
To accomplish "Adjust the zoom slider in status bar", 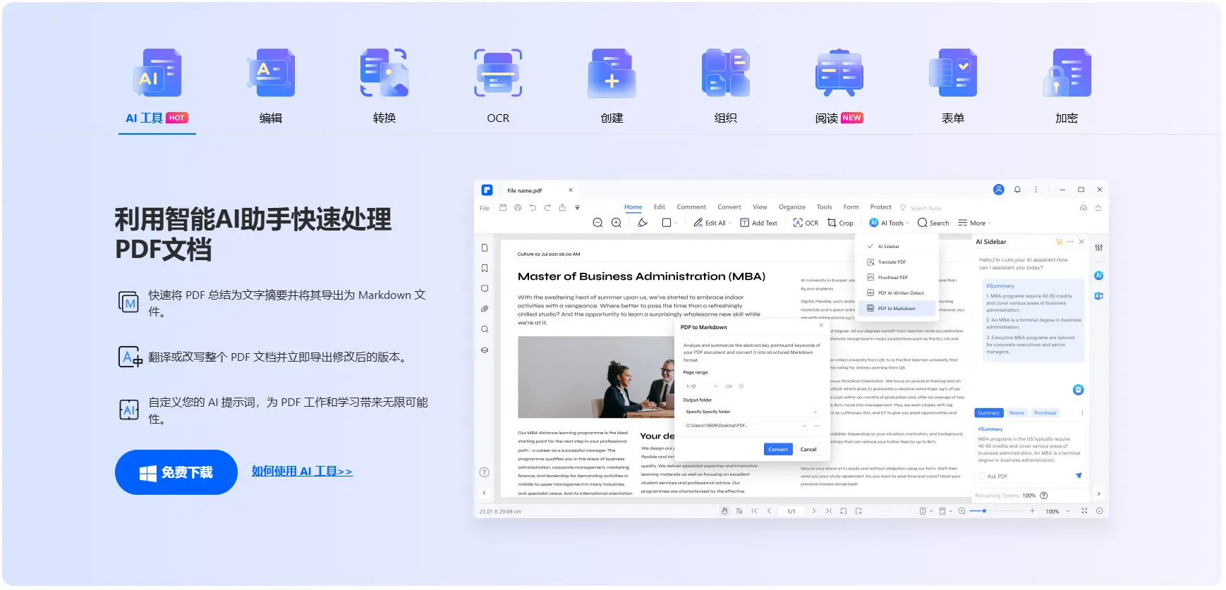I will coord(997,511).
